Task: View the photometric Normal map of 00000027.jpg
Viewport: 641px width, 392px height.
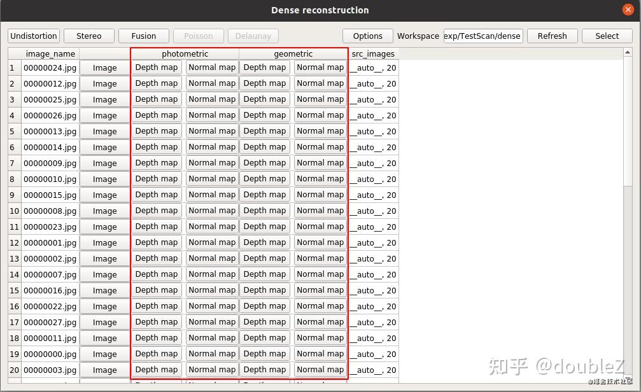Action: 211,322
